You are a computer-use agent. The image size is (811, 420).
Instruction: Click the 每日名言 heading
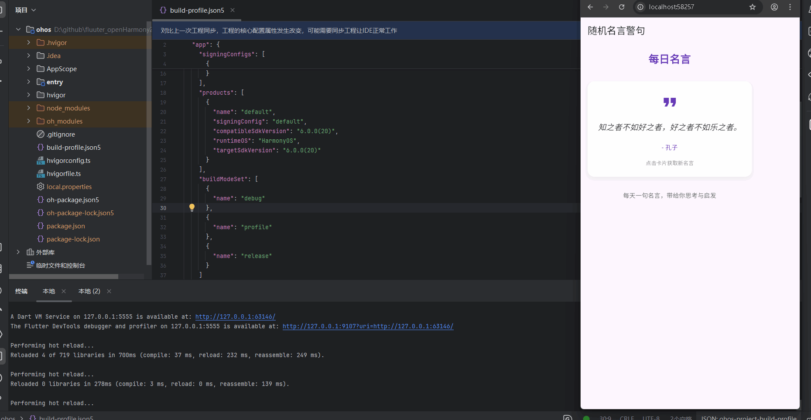[x=670, y=59]
